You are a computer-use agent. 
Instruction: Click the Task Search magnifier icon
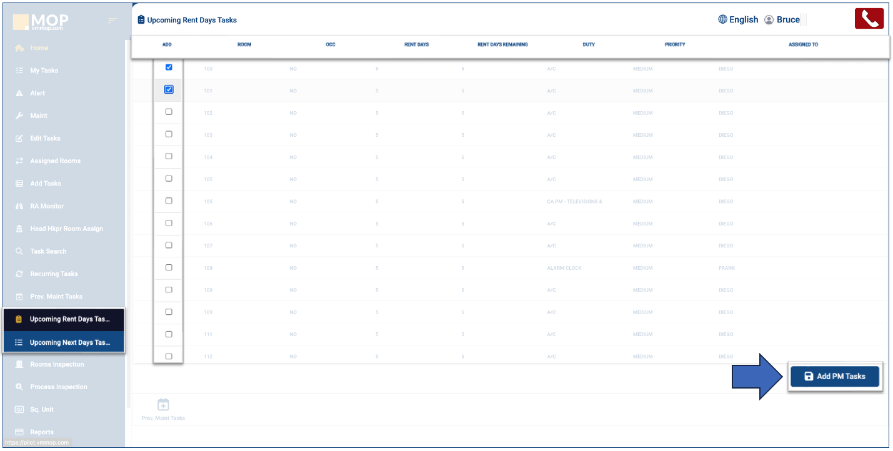point(19,251)
